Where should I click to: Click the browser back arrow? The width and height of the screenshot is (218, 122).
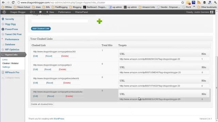(x=3, y=2)
